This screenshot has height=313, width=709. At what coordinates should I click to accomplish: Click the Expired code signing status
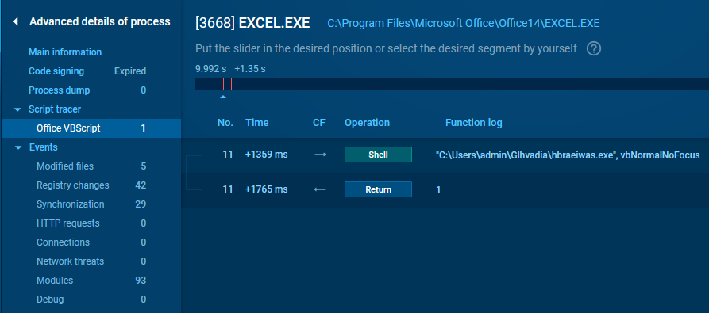(130, 71)
